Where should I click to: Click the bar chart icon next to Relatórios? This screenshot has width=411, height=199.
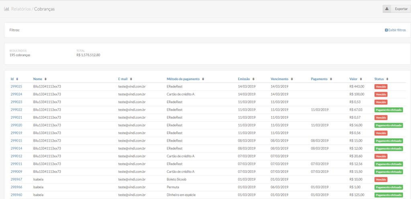coord(6,9)
